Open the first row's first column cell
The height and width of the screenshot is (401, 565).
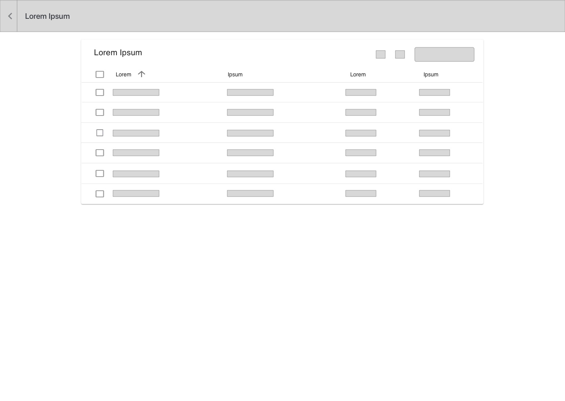(x=136, y=92)
